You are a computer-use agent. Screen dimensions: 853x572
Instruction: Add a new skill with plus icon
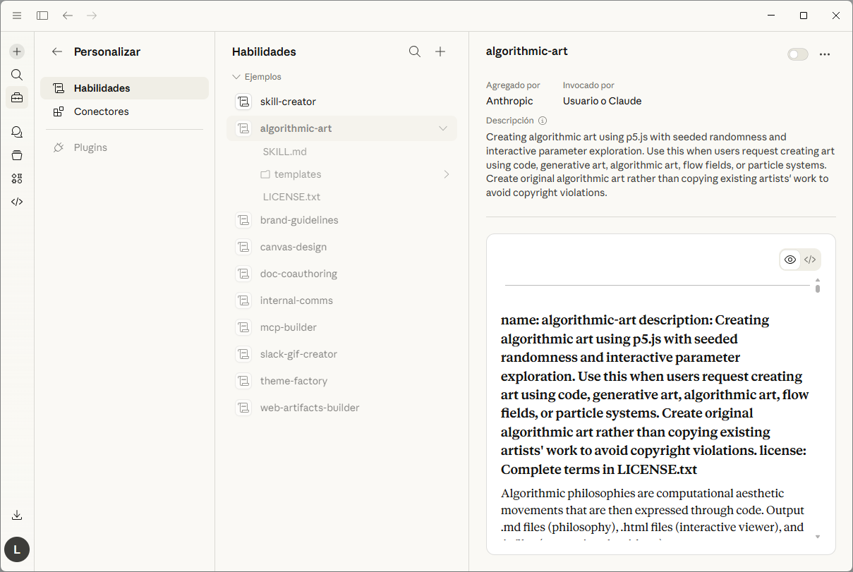click(x=440, y=51)
